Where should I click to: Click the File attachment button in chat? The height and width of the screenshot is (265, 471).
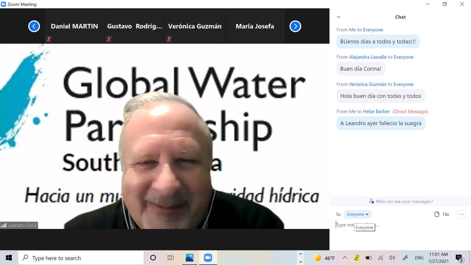(442, 214)
